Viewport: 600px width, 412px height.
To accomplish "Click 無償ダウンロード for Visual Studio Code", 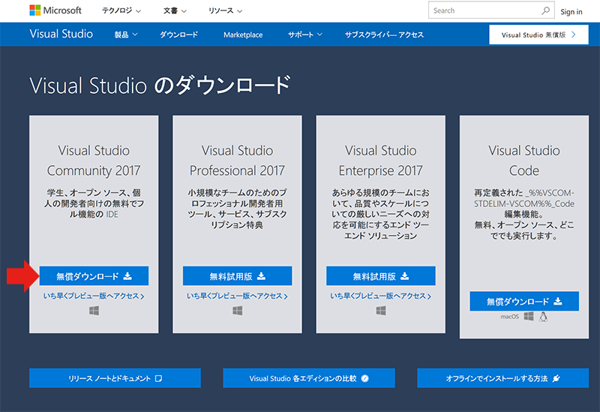I will point(524,302).
